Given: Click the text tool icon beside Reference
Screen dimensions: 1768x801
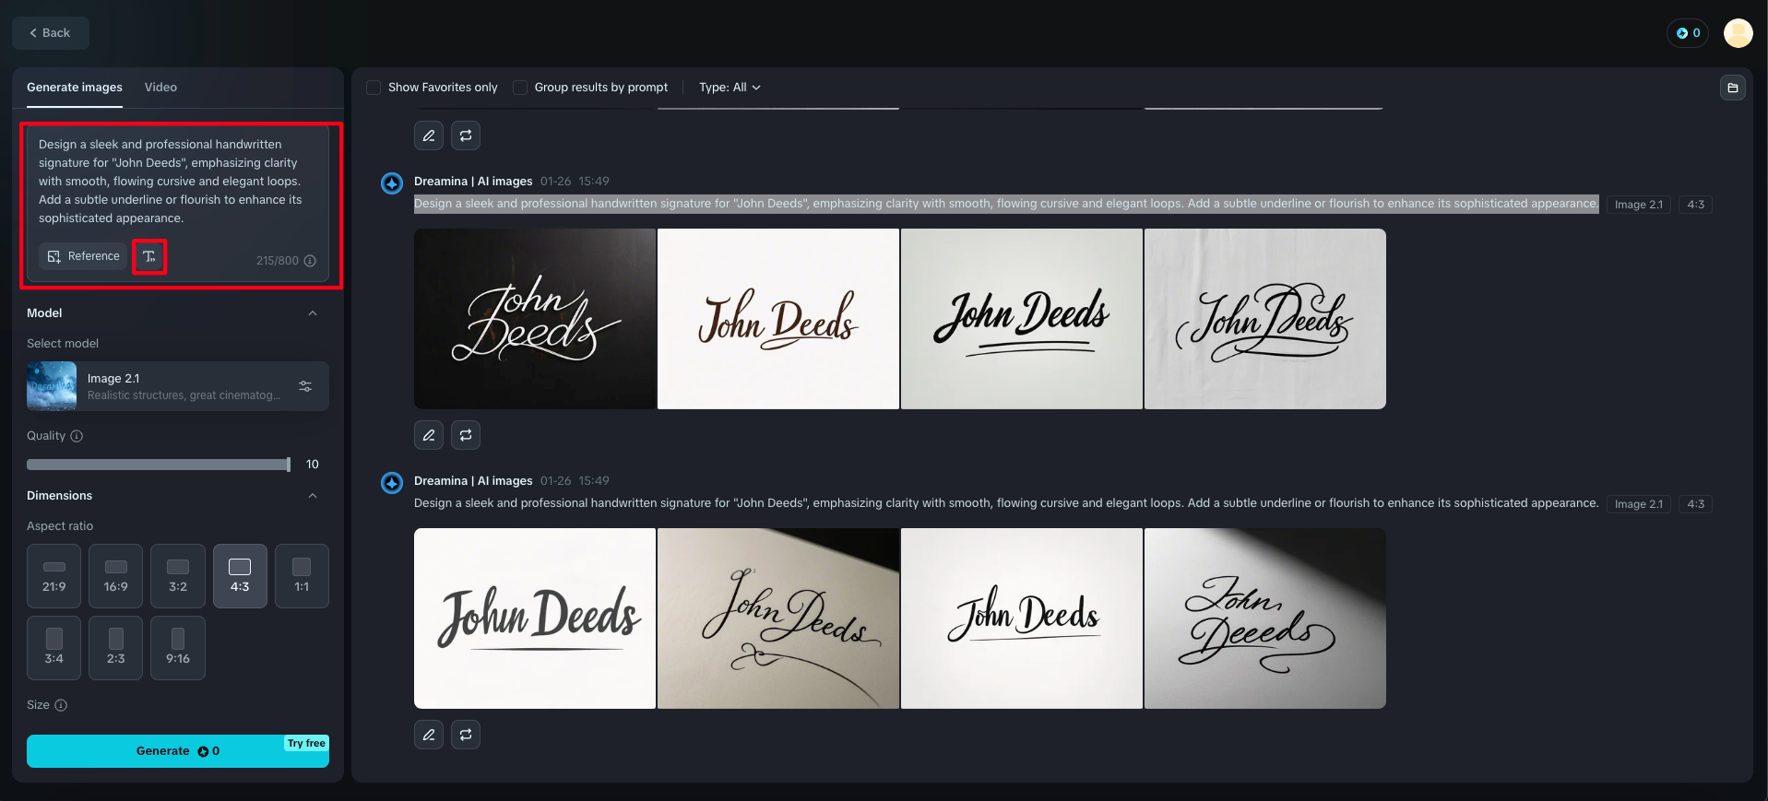Looking at the screenshot, I should 149,256.
